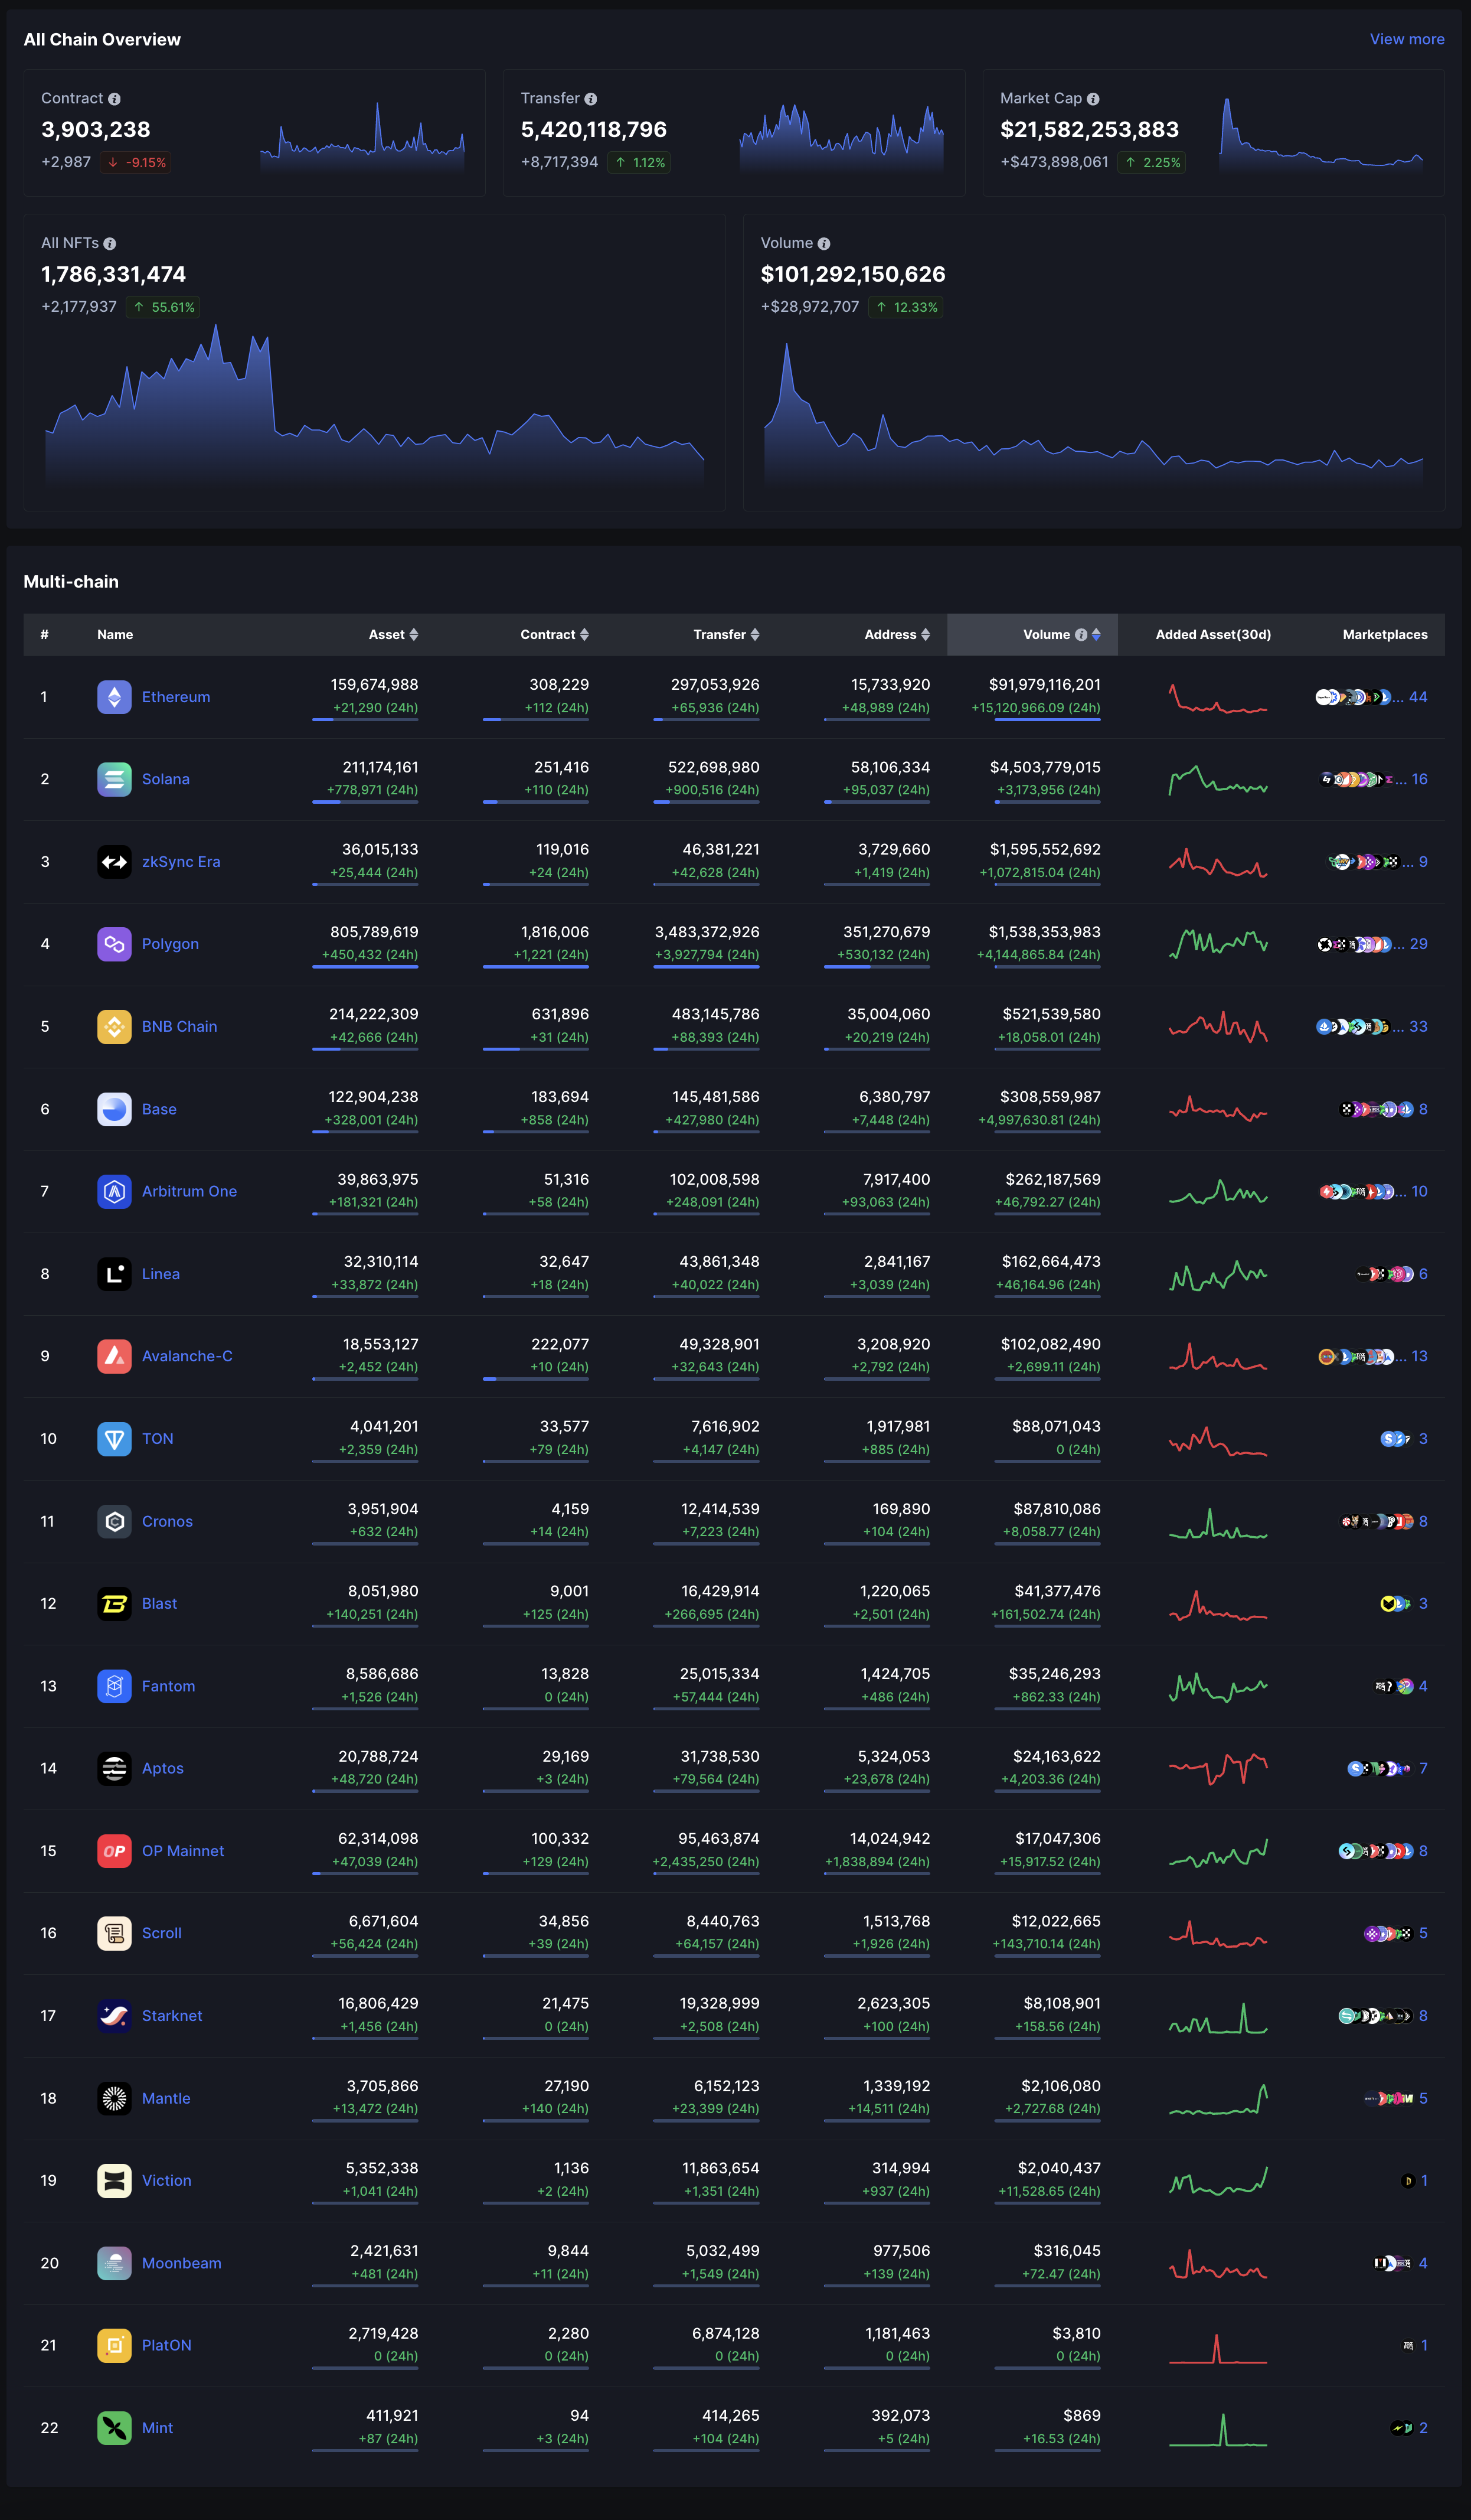Click the Moonbeam chain logo icon

pyautogui.click(x=114, y=2263)
